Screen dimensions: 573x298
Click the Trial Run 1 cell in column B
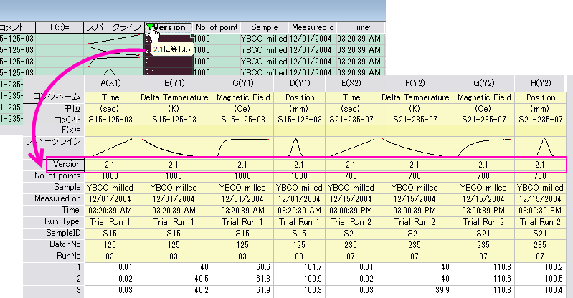pos(174,221)
